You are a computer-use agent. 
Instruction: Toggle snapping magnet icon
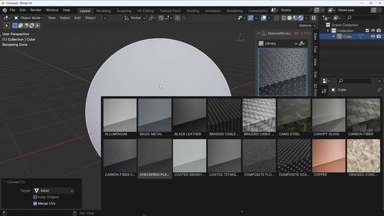(x=161, y=18)
